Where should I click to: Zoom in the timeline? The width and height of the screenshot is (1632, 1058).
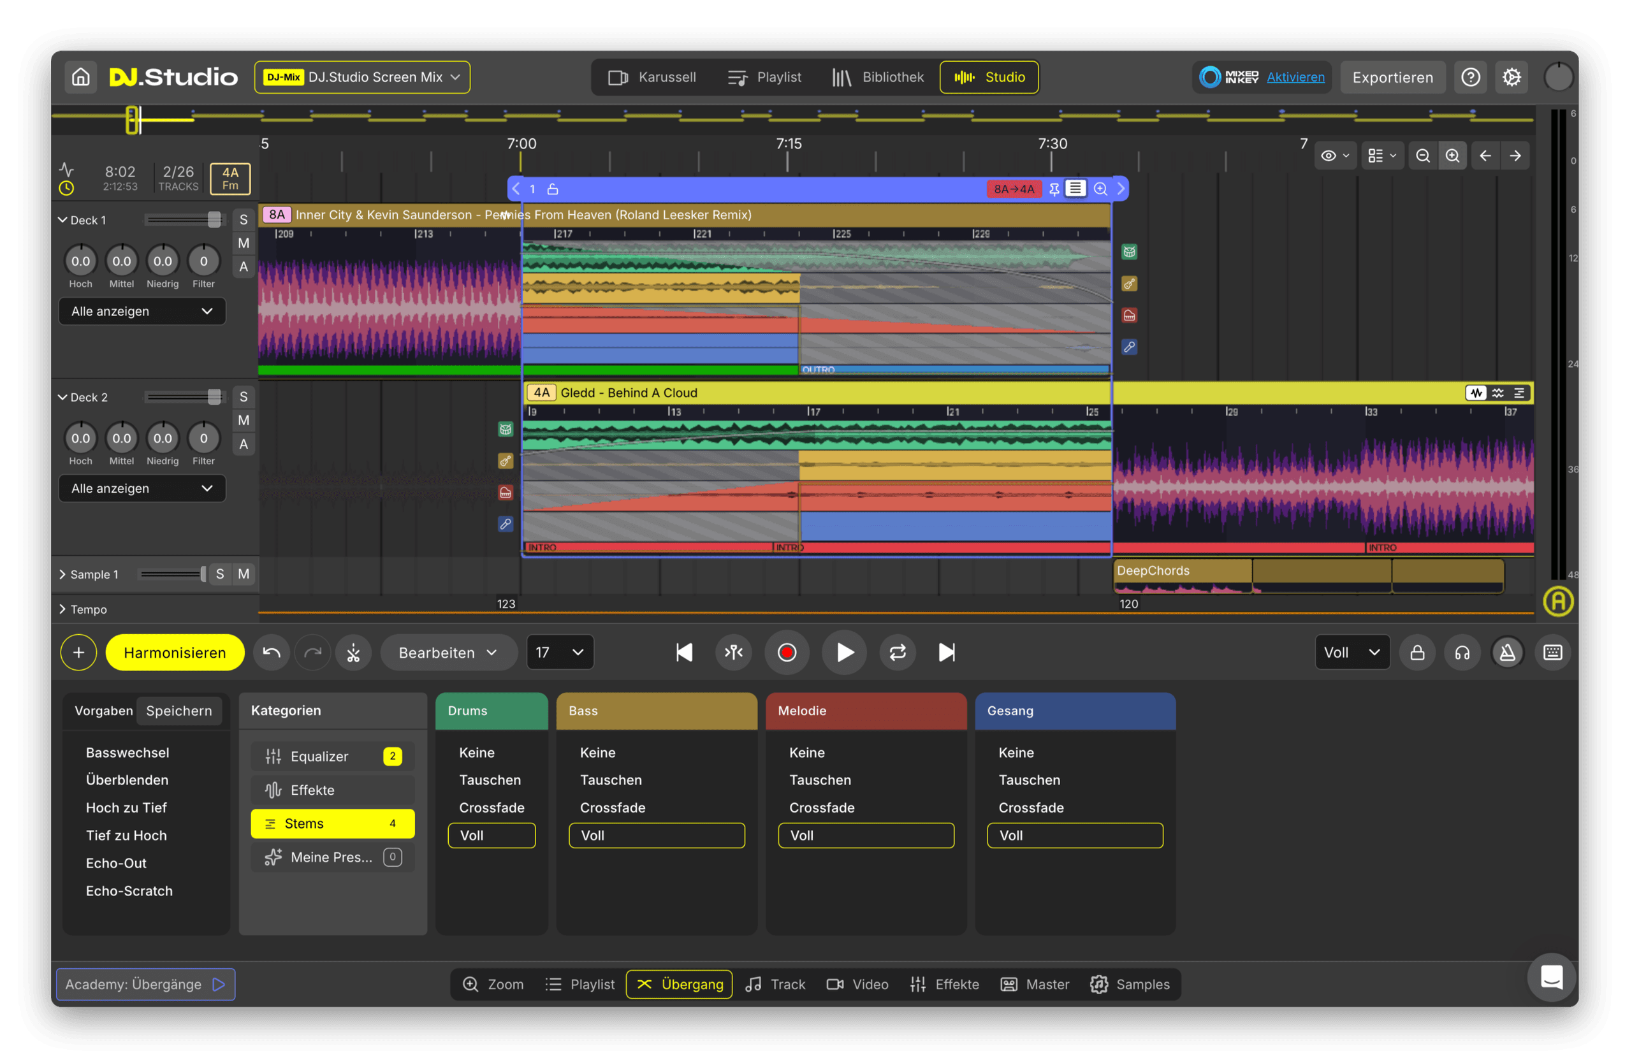point(1452,156)
